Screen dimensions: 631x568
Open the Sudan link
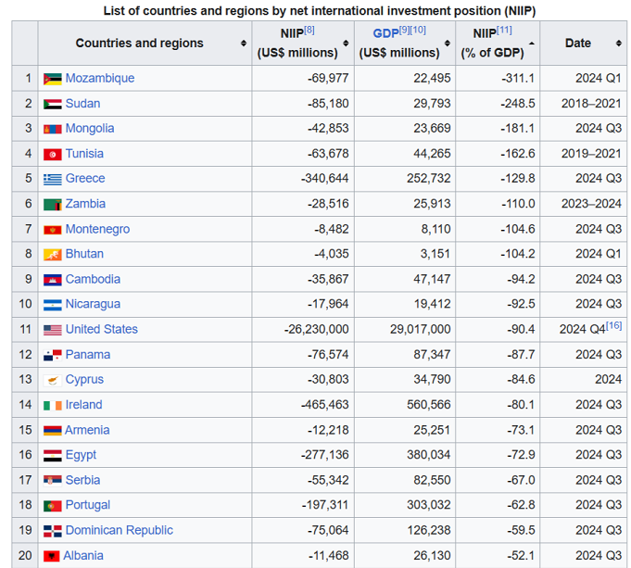[82, 104]
